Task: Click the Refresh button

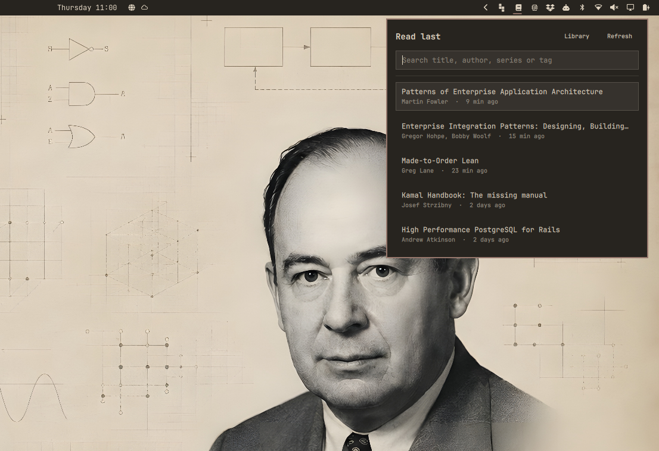Action: point(620,36)
